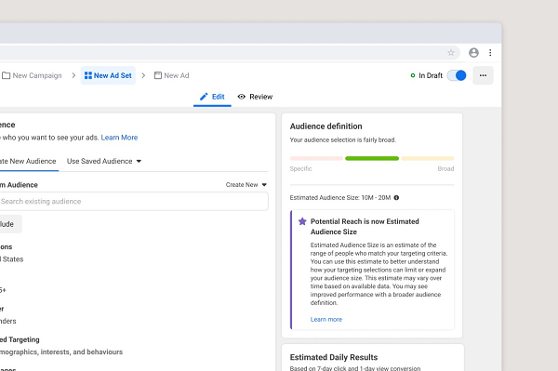
Task: Click the New Ad page icon
Action: [x=158, y=75]
